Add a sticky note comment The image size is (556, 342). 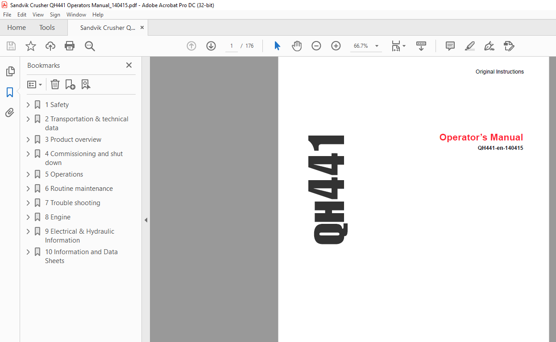point(450,46)
